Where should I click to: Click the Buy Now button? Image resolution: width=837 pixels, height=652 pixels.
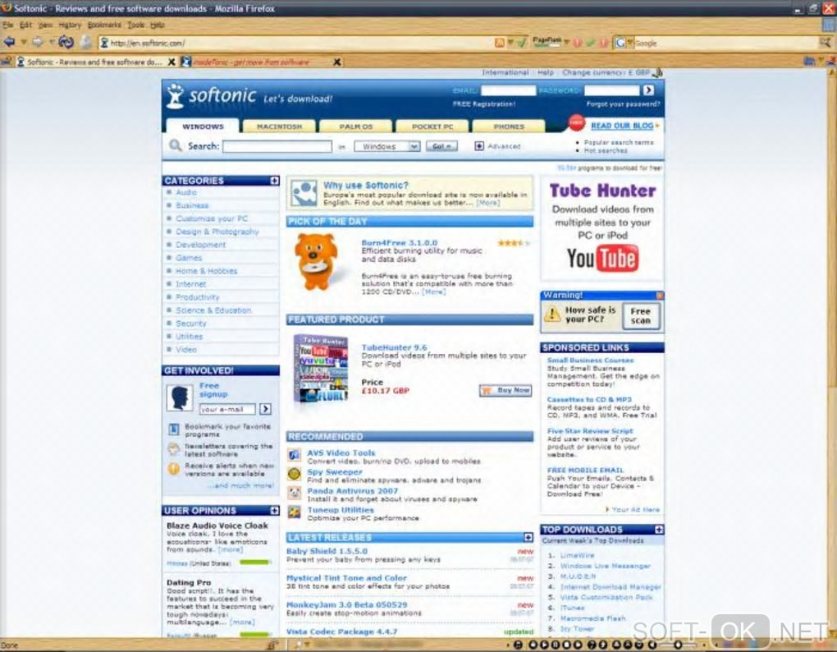coord(505,390)
